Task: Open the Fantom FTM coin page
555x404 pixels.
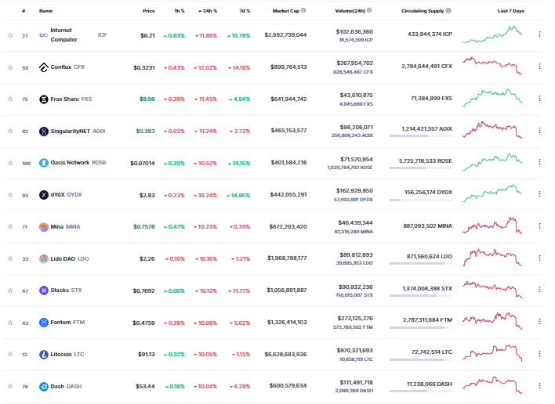Action: [67, 322]
